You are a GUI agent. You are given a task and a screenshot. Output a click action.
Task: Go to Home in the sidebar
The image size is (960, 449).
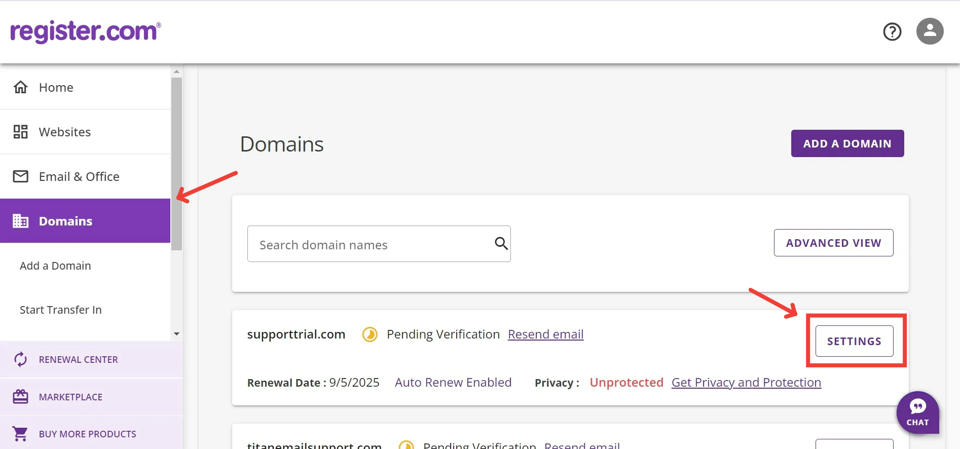(x=85, y=87)
